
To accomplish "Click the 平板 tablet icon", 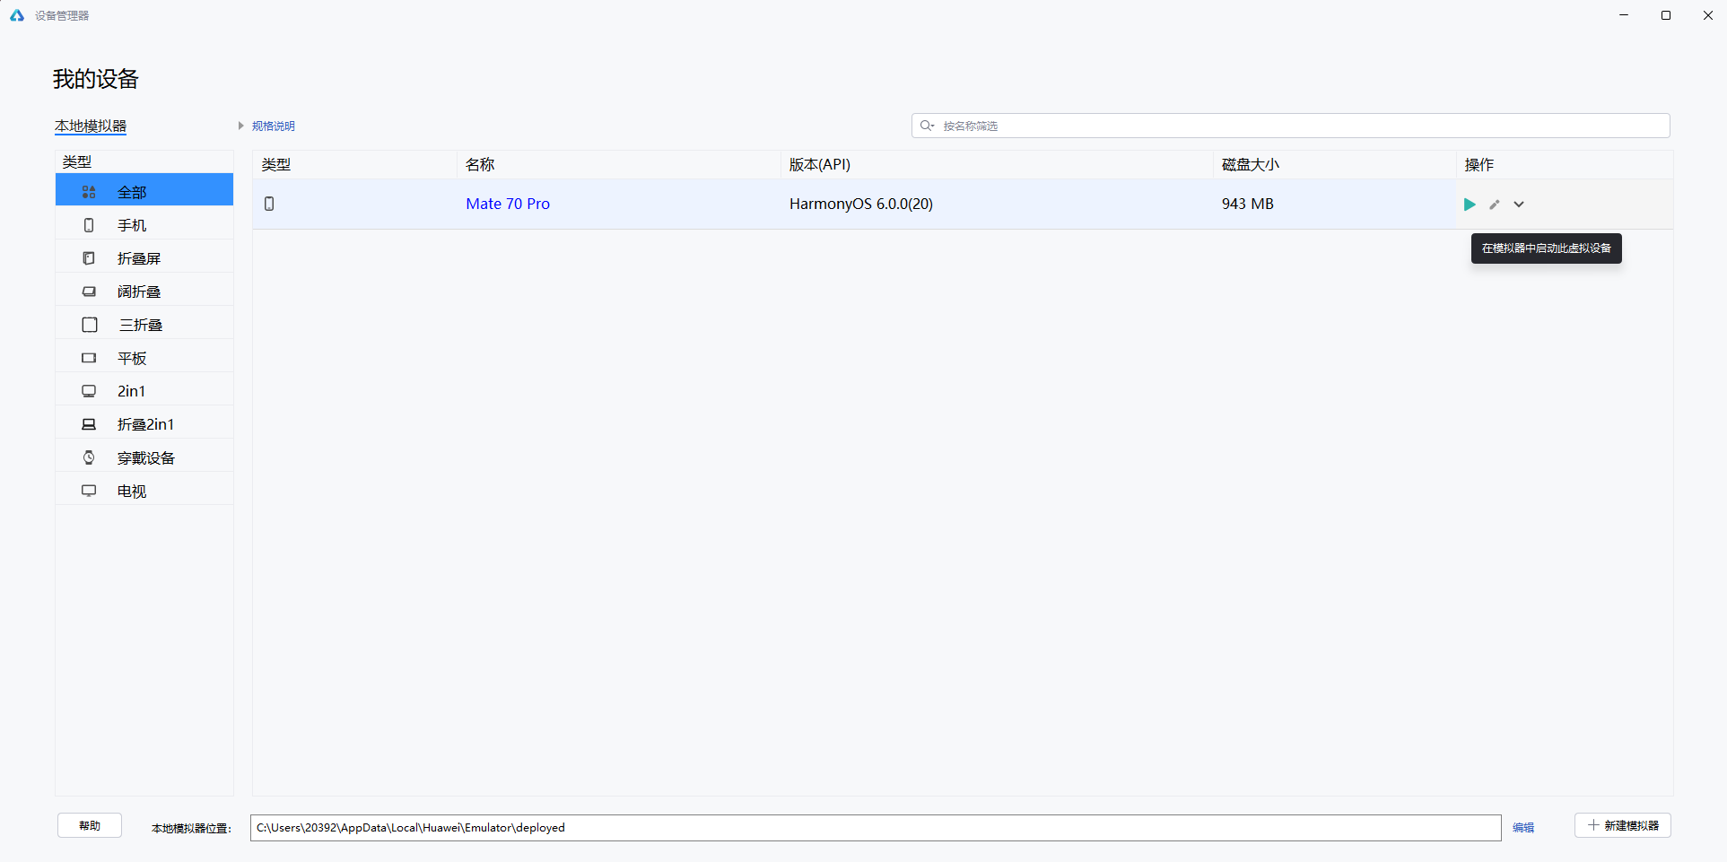I will 89,358.
